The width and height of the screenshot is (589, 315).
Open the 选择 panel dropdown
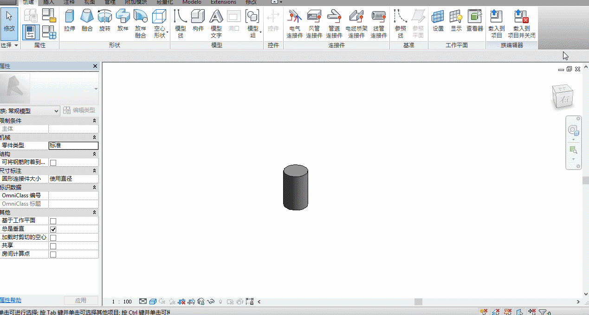coord(9,45)
